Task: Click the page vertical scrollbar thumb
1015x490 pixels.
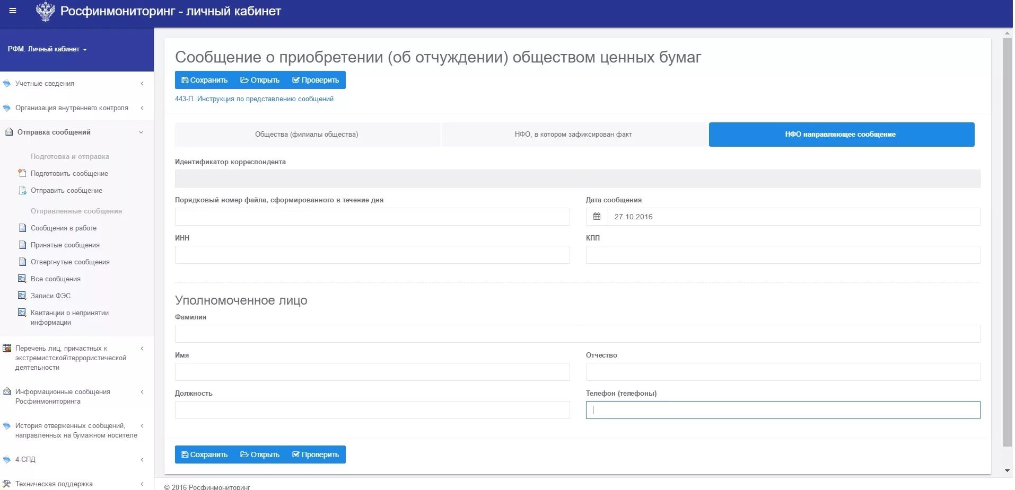Action: pos(1007,243)
